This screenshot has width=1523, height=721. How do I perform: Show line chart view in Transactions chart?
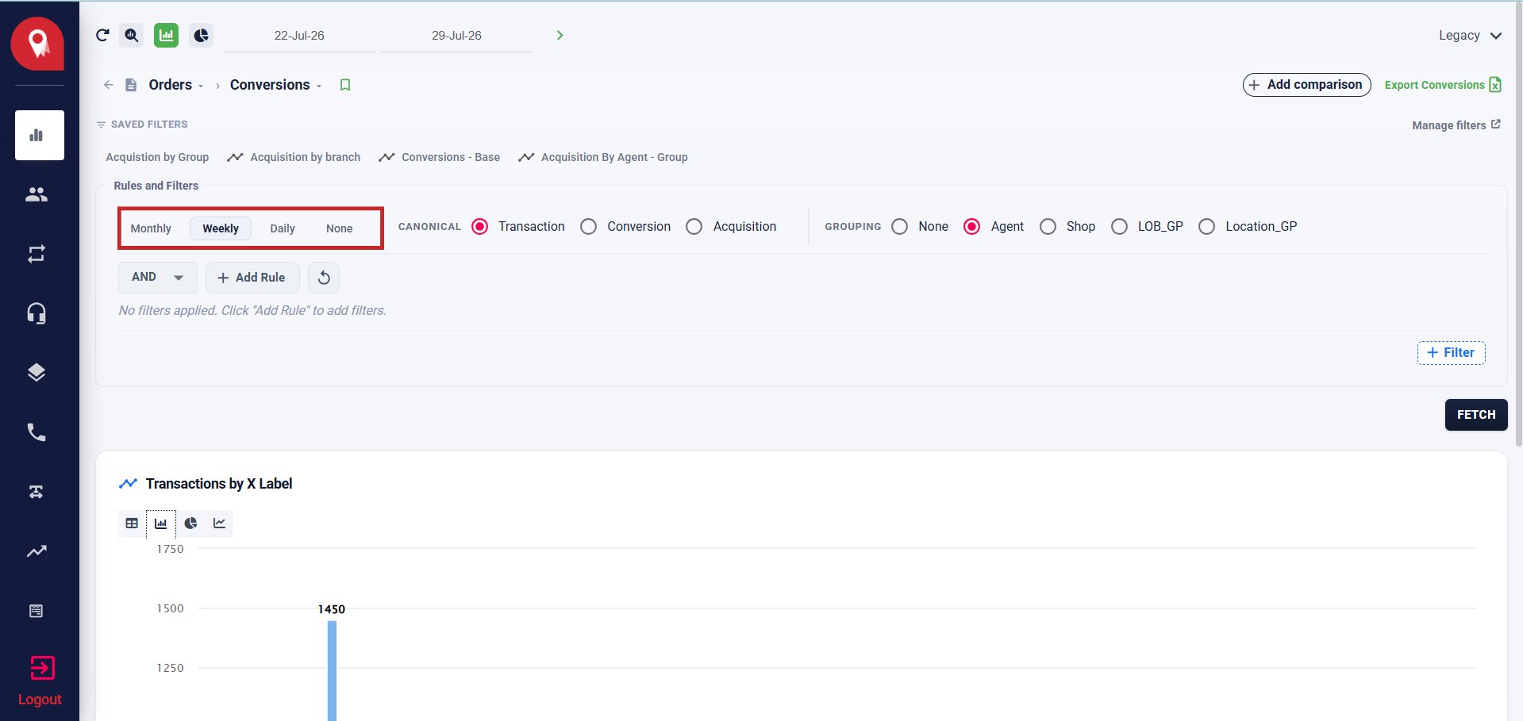pyautogui.click(x=219, y=523)
